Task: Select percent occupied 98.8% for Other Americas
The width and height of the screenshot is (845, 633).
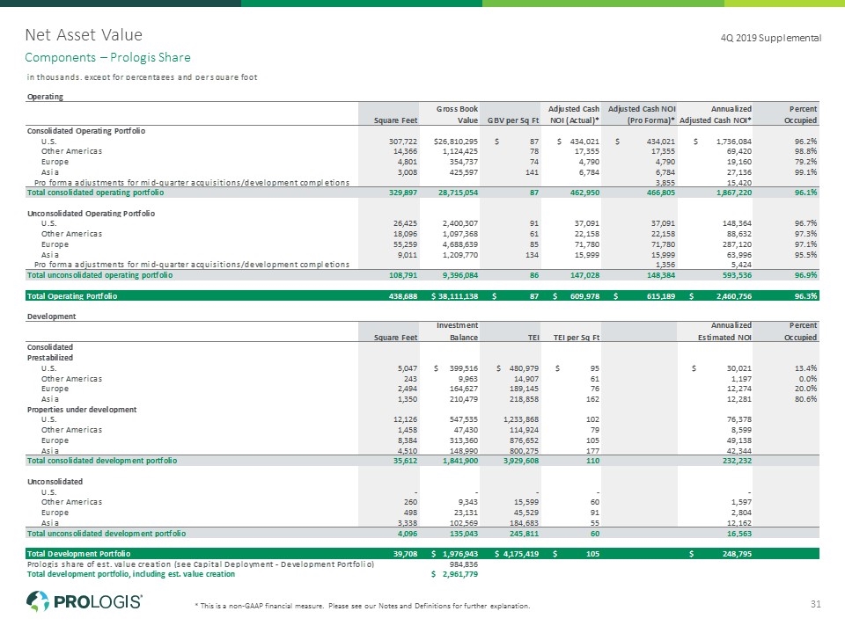Action: (x=805, y=151)
